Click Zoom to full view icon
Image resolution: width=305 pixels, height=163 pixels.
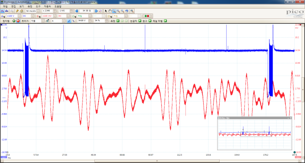[x=132, y=11]
